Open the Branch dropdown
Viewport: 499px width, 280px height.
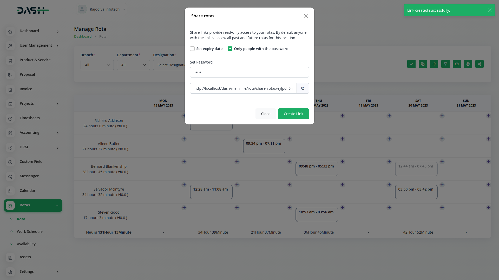97,65
